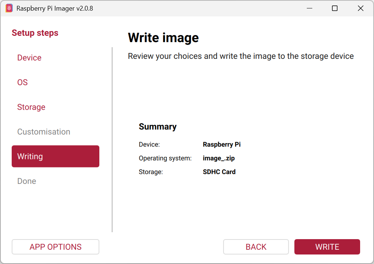Screen dimensions: 374x264
Task: Go to the Device setup step
Action: [x=29, y=58]
